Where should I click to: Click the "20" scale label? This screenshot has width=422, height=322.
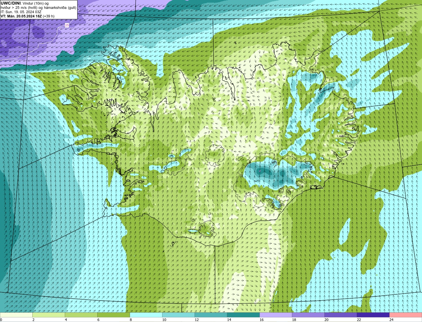(x=326, y=320)
